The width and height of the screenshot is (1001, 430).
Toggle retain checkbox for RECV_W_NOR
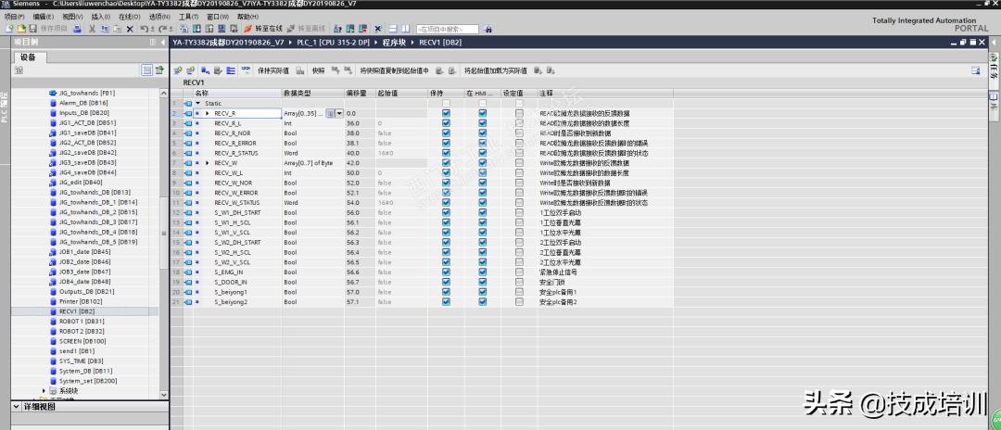[x=446, y=183]
